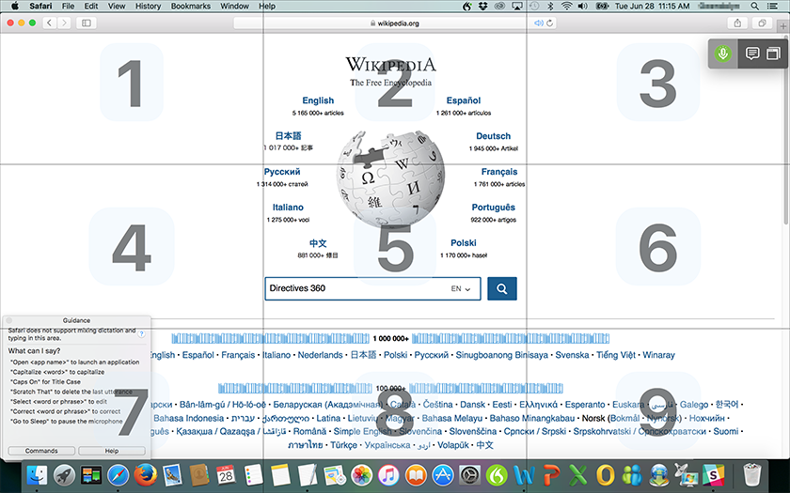Open App Store from the Dock
Image resolution: width=790 pixels, height=493 pixels.
pyautogui.click(x=443, y=475)
